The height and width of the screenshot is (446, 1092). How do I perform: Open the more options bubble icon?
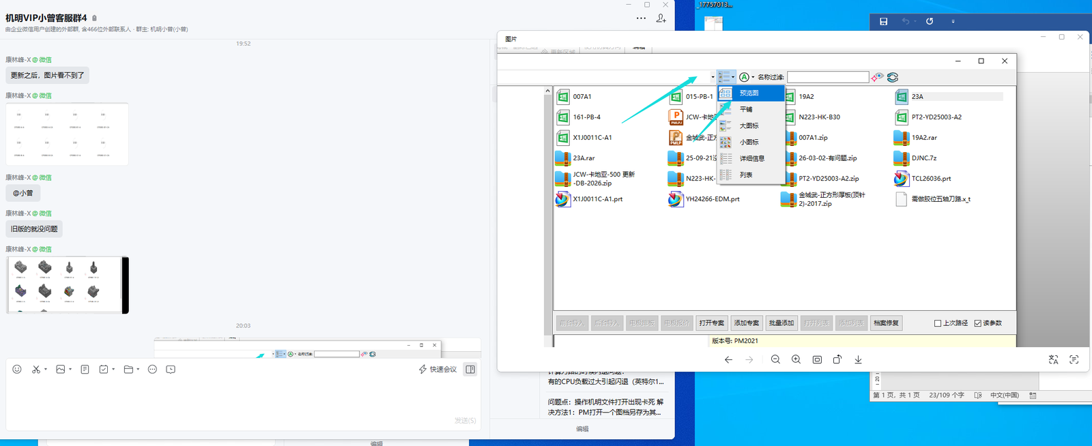coord(152,369)
